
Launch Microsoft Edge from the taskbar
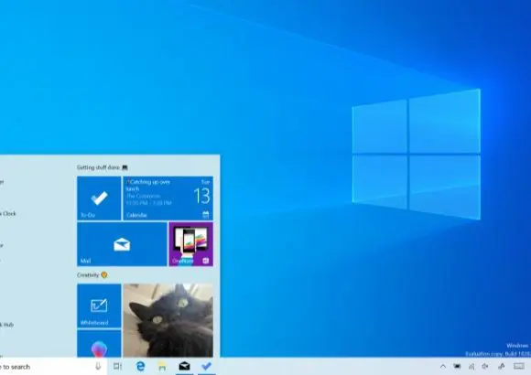[x=140, y=366]
